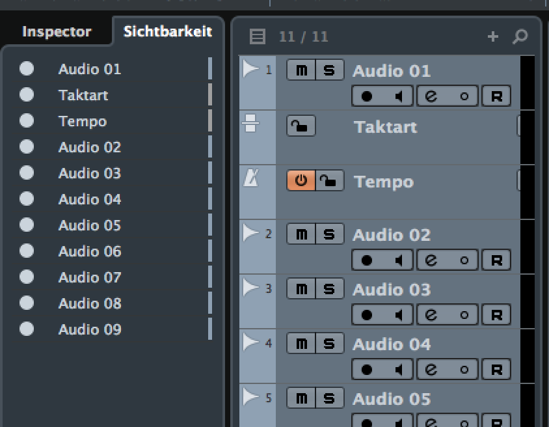The width and height of the screenshot is (549, 427).
Task: Click the lock icon on Taktart track
Action: coord(301,126)
